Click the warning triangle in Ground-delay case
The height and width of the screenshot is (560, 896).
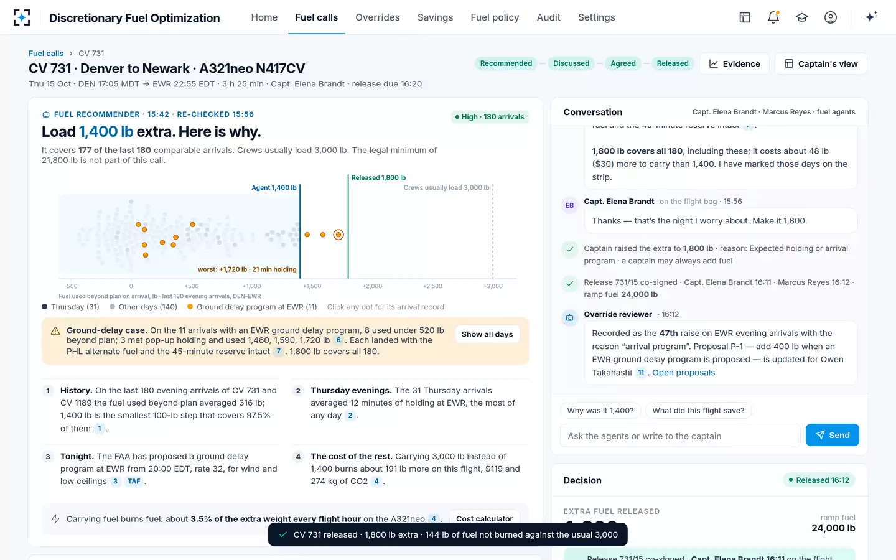point(55,331)
